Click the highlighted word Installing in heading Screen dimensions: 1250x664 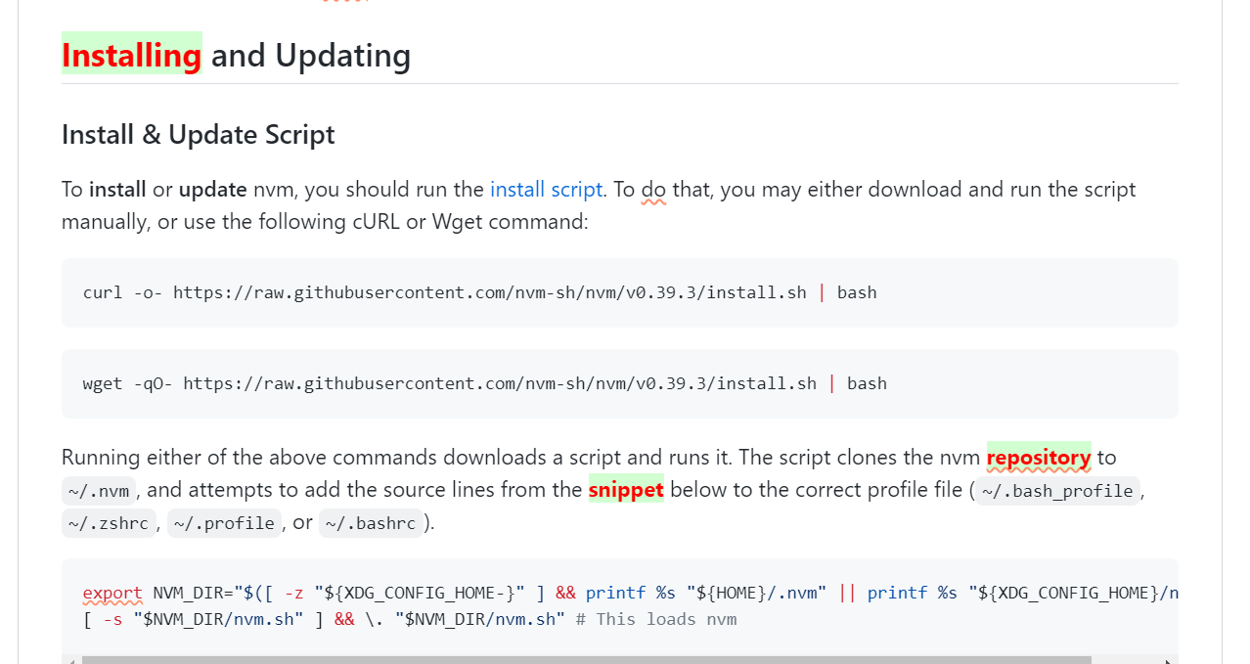click(132, 55)
